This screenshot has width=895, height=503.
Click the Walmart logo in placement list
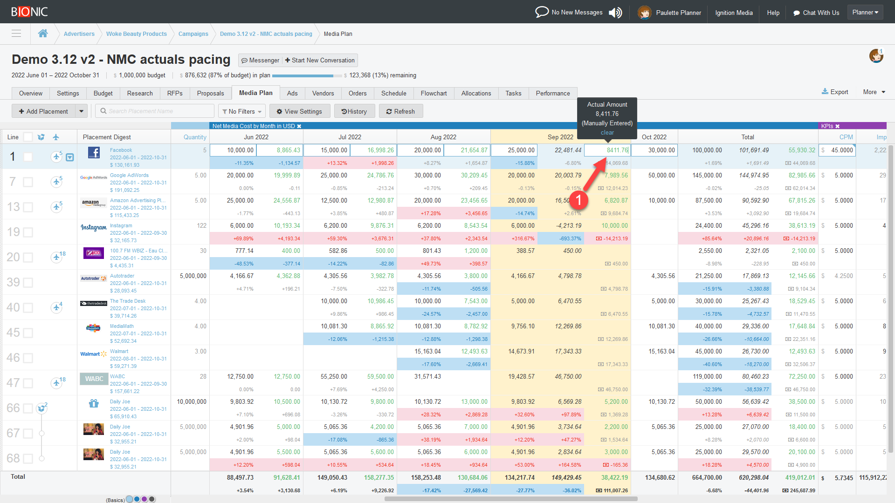94,354
